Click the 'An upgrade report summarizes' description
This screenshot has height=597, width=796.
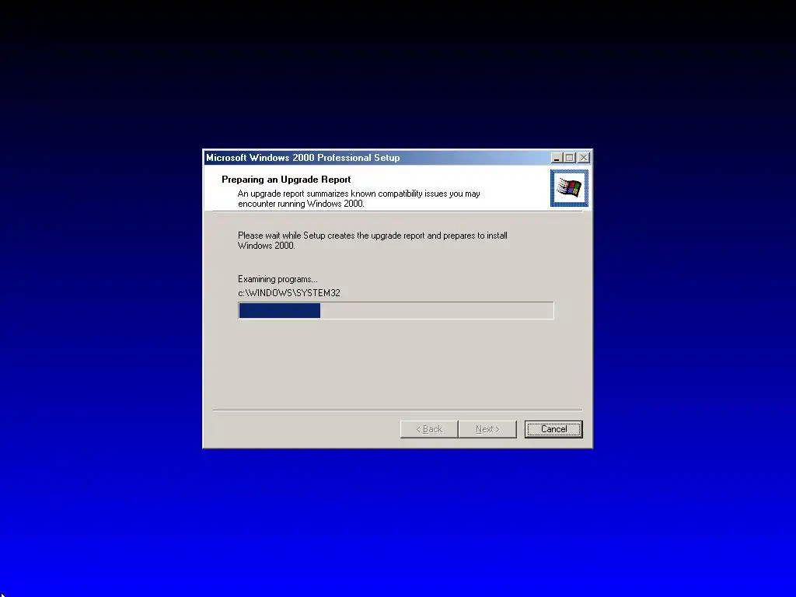[358, 198]
